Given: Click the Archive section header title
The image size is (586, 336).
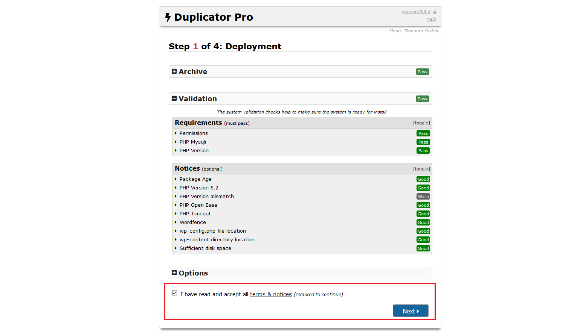Looking at the screenshot, I should pyautogui.click(x=193, y=72).
